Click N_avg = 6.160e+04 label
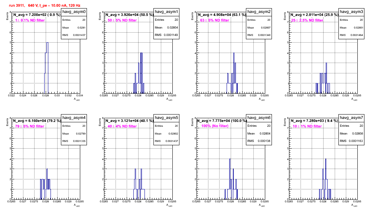The width and height of the screenshot is (370, 212). (x=37, y=121)
